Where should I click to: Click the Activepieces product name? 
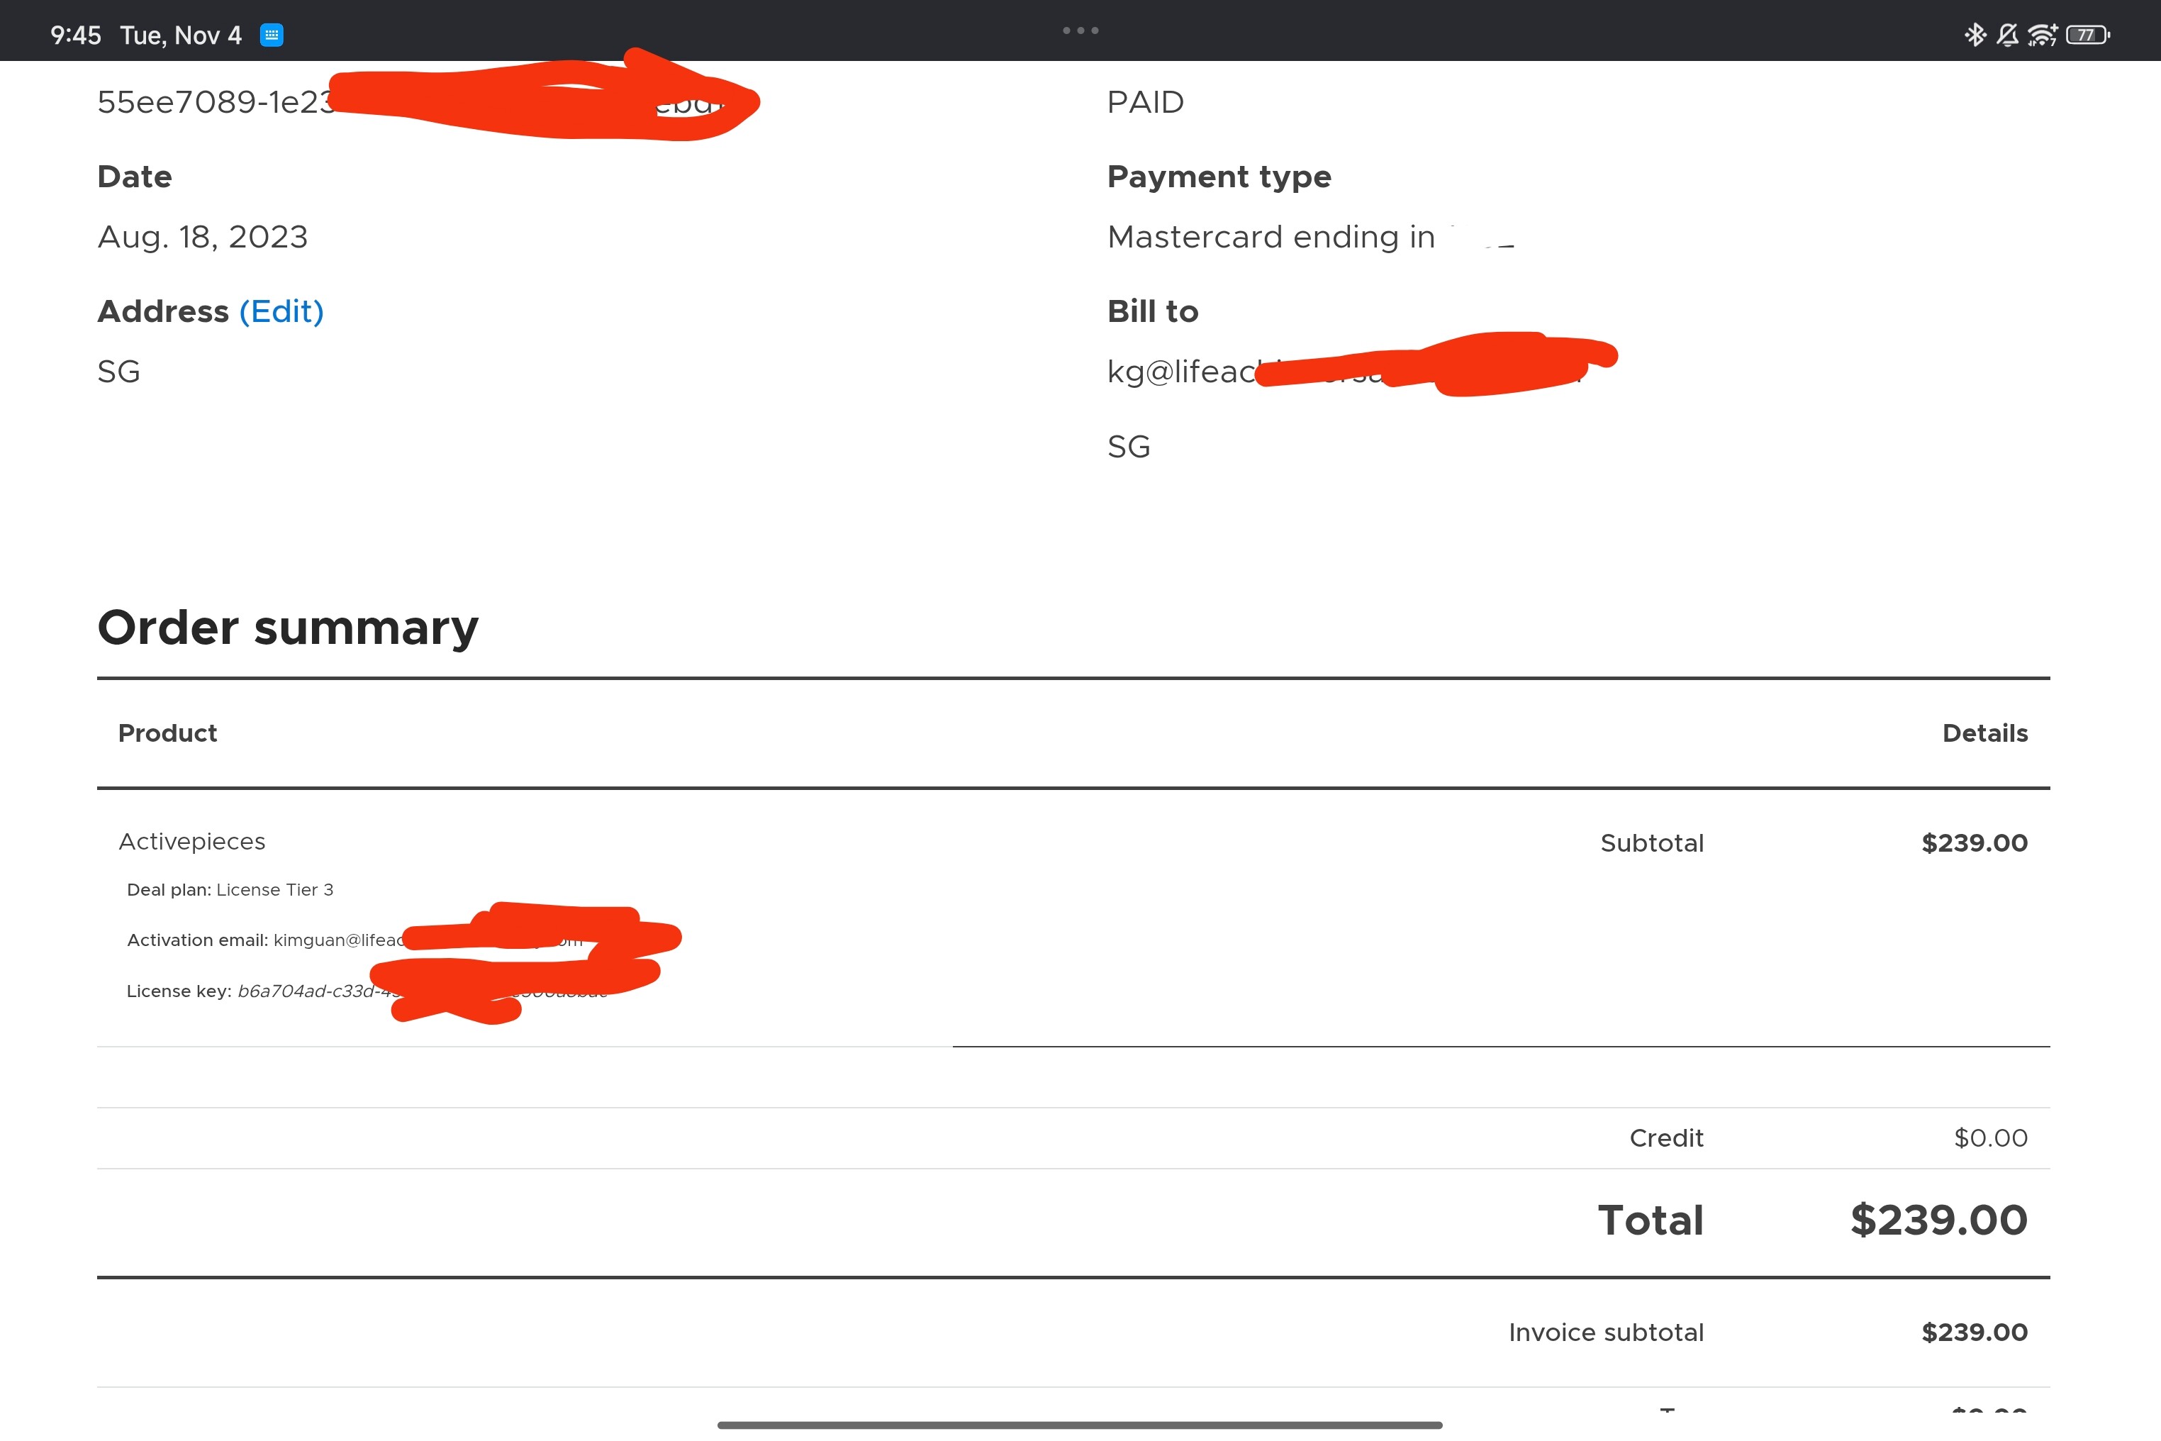click(x=192, y=842)
